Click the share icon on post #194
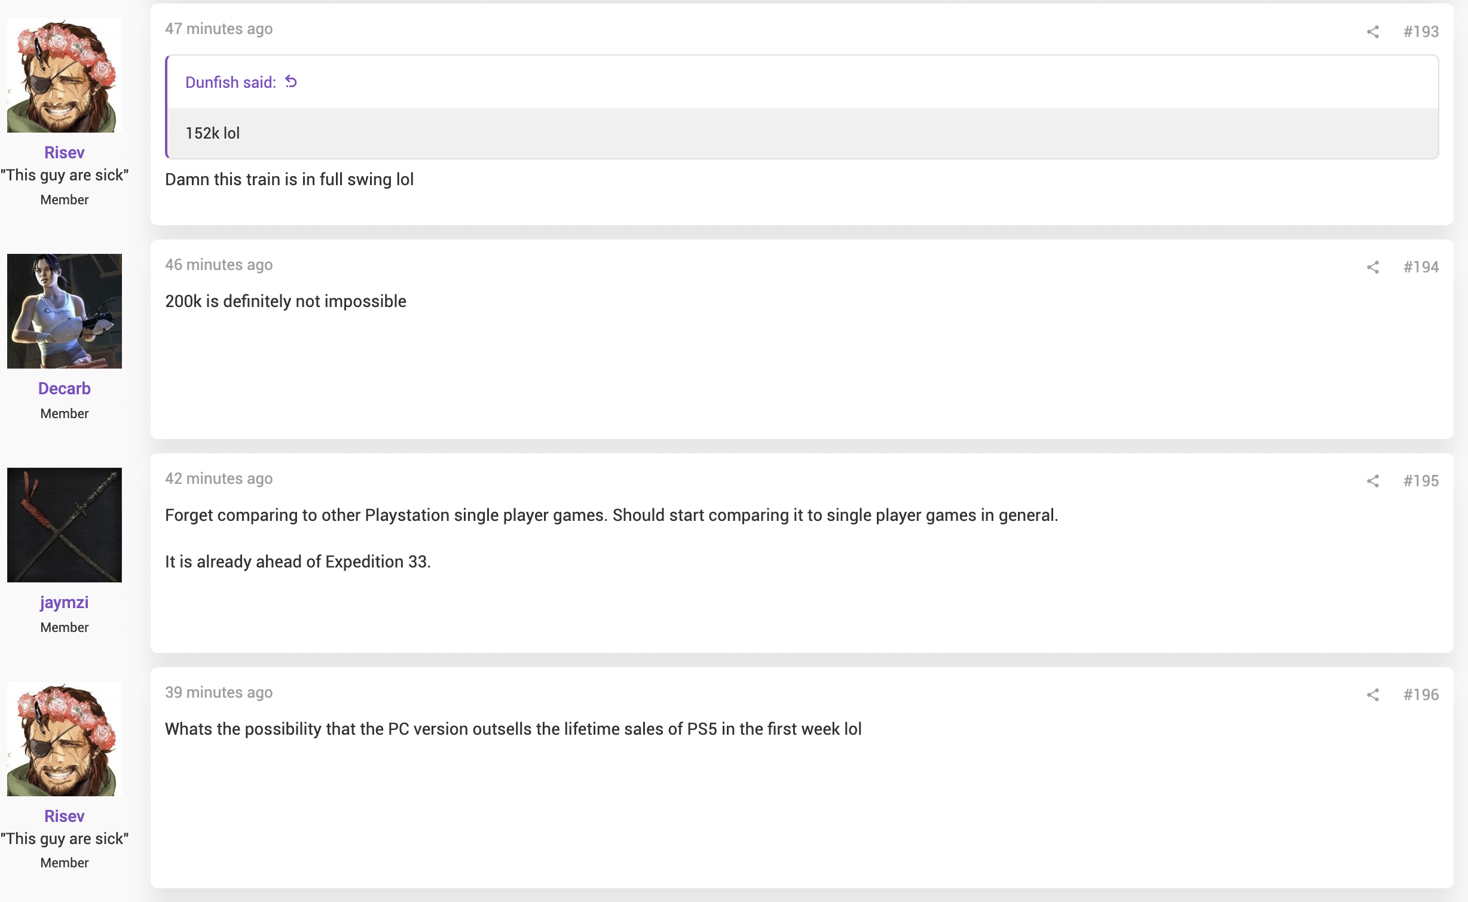Viewport: 1468px width, 902px height. click(x=1373, y=267)
